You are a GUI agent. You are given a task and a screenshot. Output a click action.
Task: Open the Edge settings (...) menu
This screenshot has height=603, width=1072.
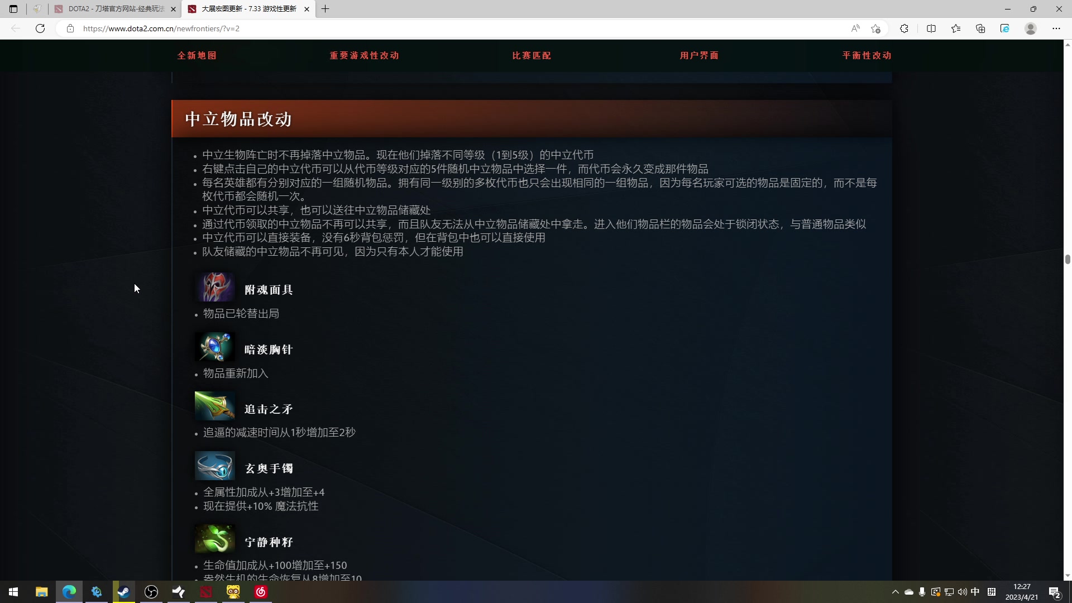(x=1056, y=28)
